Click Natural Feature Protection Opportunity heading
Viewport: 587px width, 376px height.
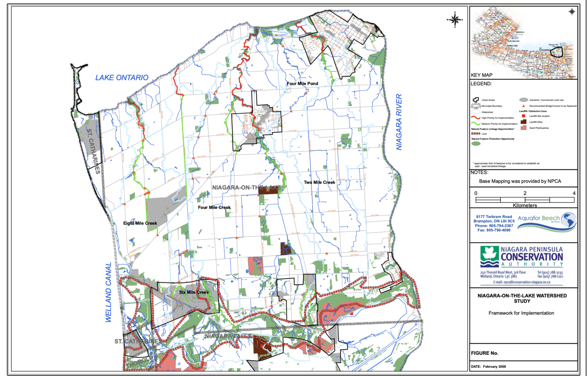click(493, 139)
